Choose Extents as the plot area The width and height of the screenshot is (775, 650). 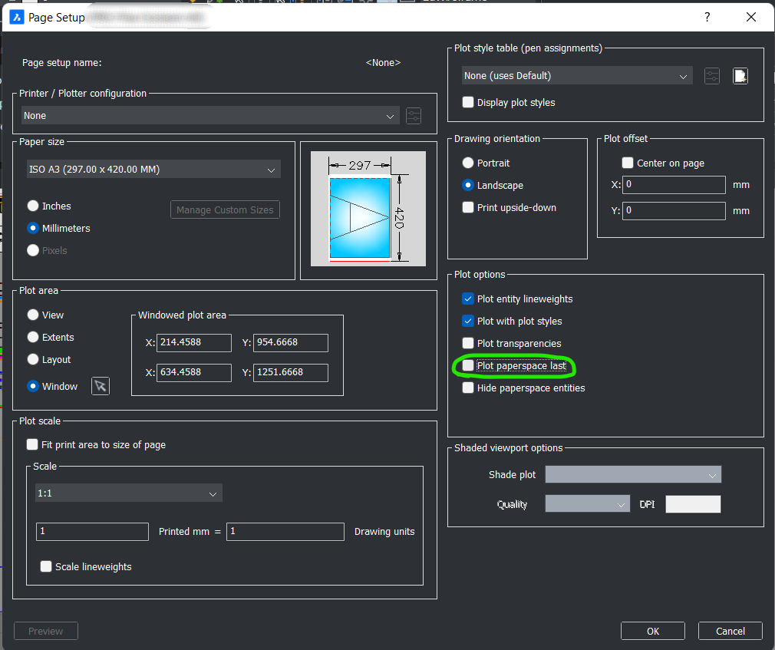tap(33, 338)
